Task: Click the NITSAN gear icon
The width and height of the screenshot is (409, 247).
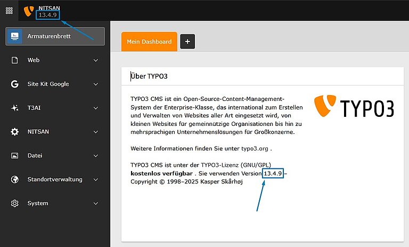Action: 14,132
